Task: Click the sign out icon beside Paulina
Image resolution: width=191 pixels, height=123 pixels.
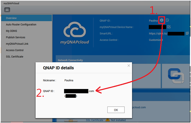Action: tap(168, 20)
